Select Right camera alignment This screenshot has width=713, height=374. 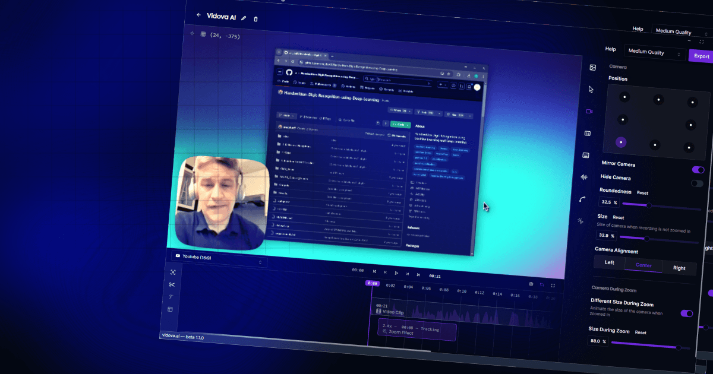(x=679, y=268)
